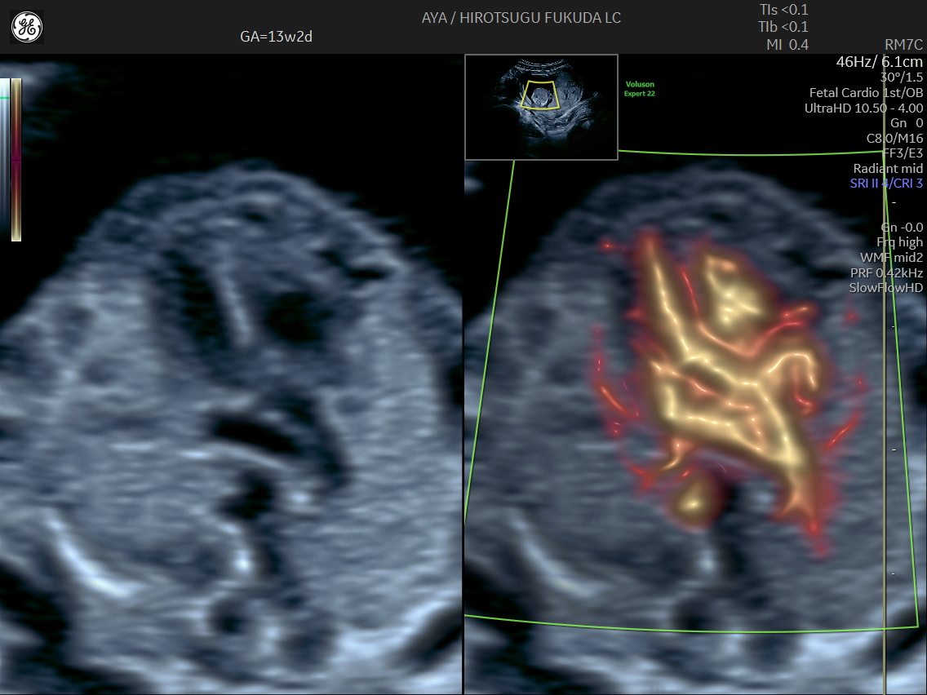Open the overview ultrasound thumbnail

pos(541,107)
